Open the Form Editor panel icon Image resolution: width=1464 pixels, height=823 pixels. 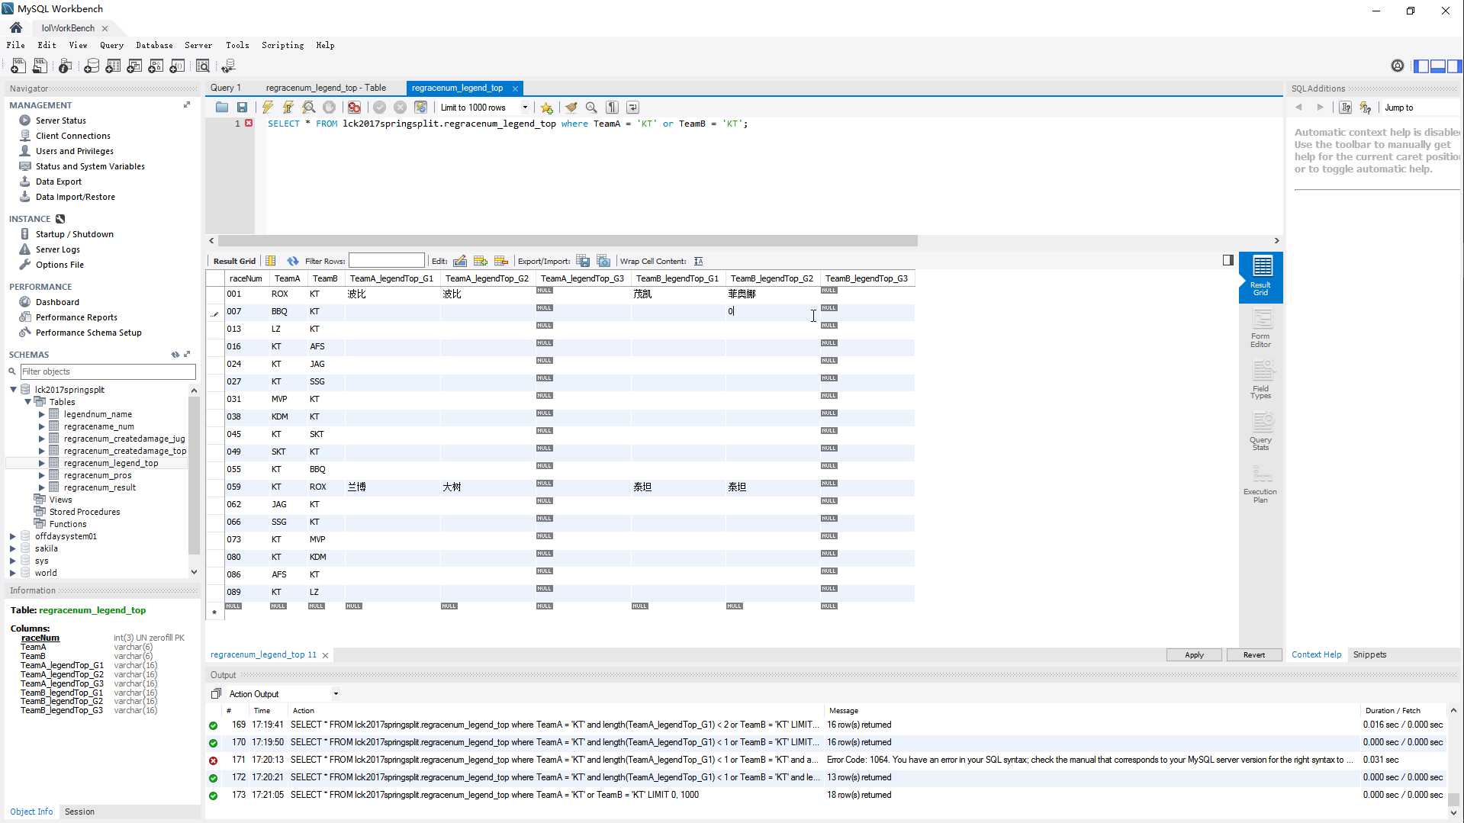[1260, 329]
